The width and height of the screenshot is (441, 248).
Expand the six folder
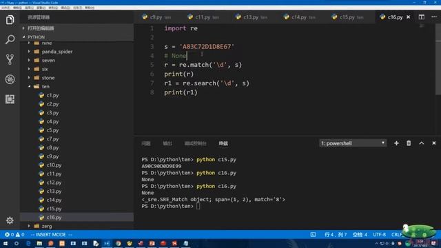(x=77, y=69)
